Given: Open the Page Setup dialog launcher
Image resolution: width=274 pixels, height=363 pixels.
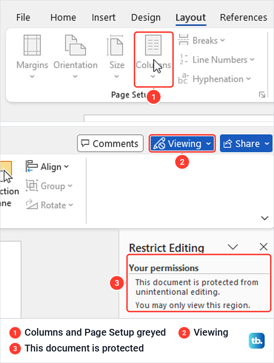Looking at the screenshot, I should tap(262, 95).
